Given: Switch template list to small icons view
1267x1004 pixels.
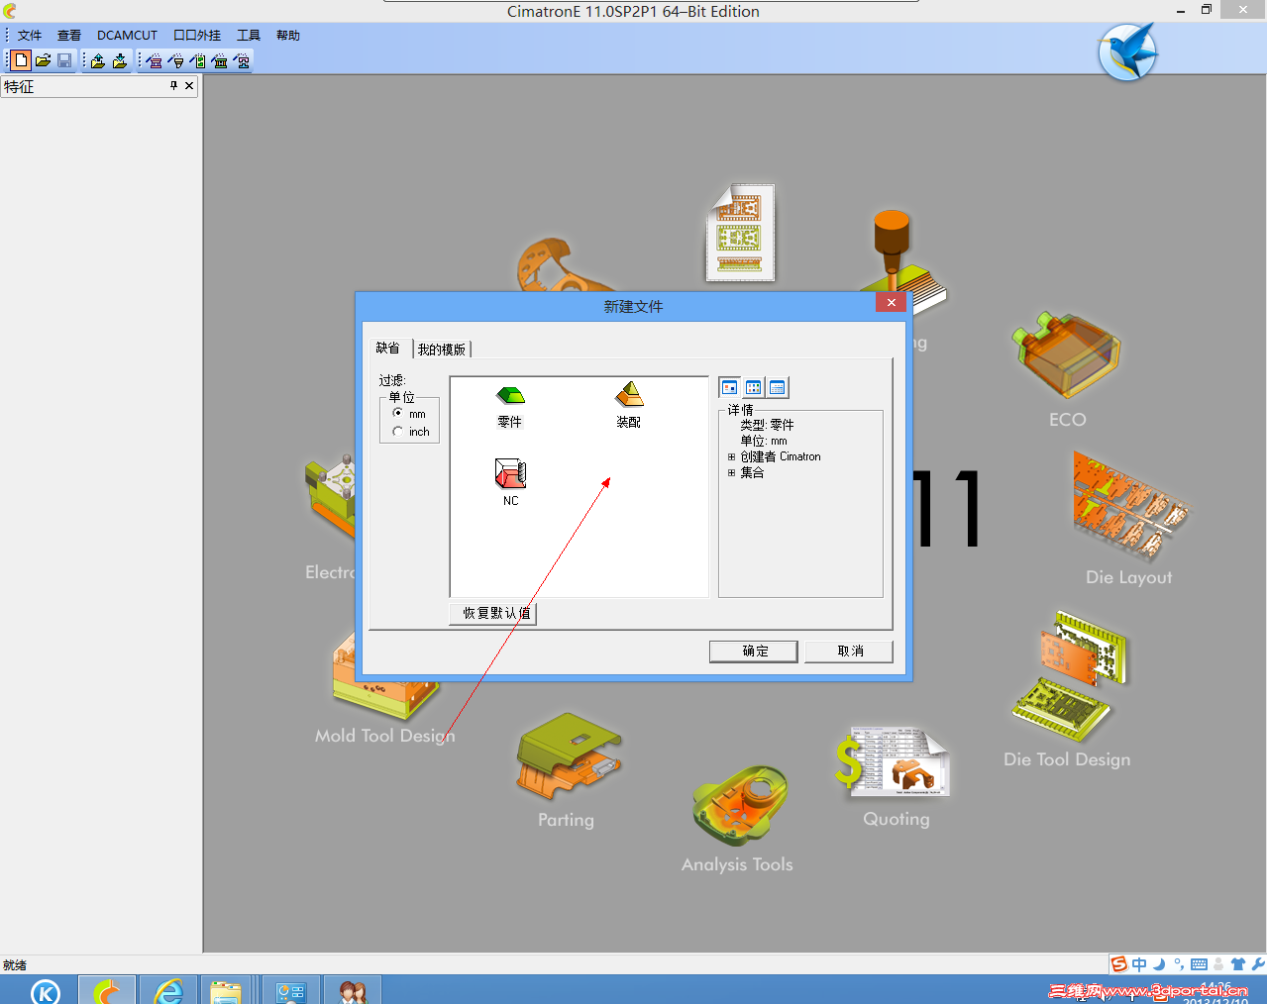Looking at the screenshot, I should [x=754, y=387].
